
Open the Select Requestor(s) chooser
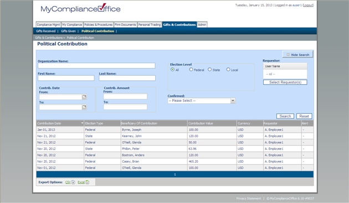tap(285, 82)
